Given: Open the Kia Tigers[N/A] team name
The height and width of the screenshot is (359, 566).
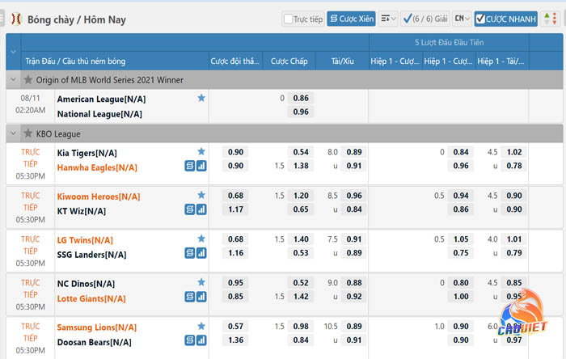Looking at the screenshot, I should click(87, 153).
